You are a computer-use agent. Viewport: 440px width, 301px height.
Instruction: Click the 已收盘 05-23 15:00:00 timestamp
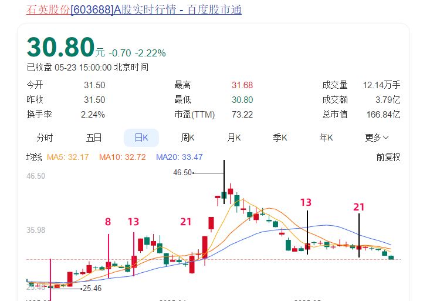(x=87, y=68)
